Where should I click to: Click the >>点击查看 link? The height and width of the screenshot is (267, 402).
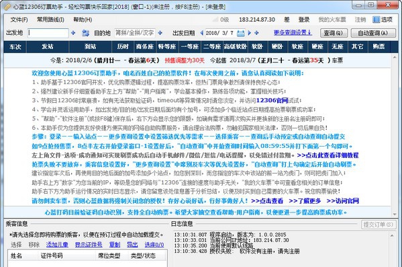pyautogui.click(x=267, y=200)
